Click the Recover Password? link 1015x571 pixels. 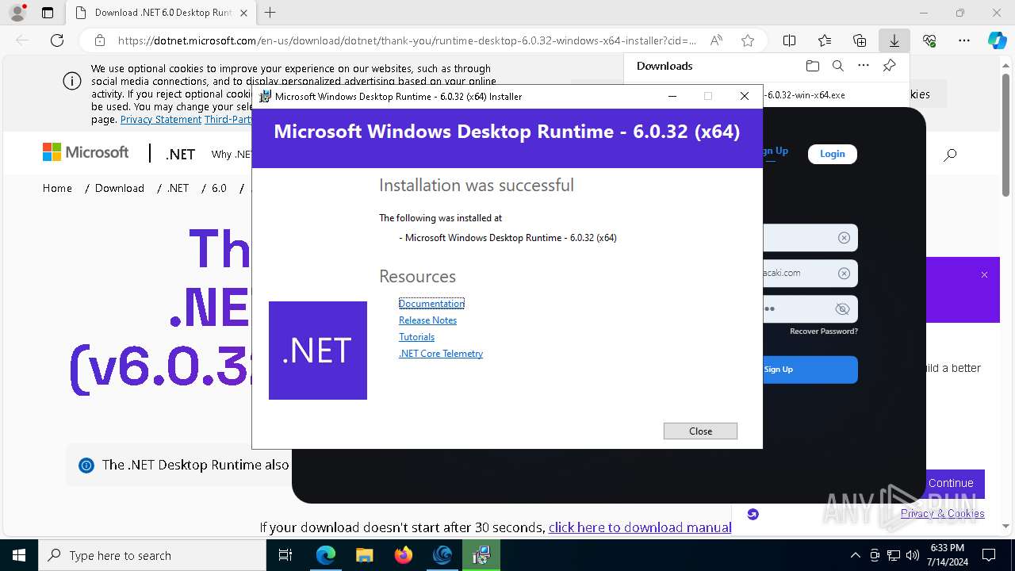point(824,331)
